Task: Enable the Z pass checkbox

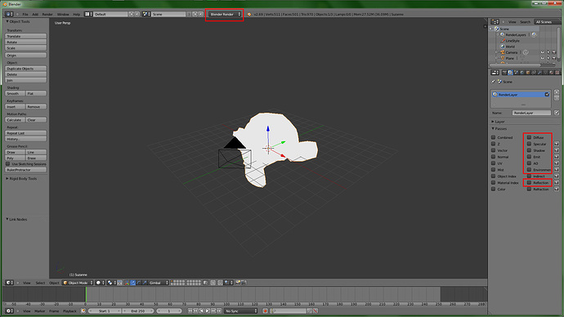Action: [x=494, y=144]
